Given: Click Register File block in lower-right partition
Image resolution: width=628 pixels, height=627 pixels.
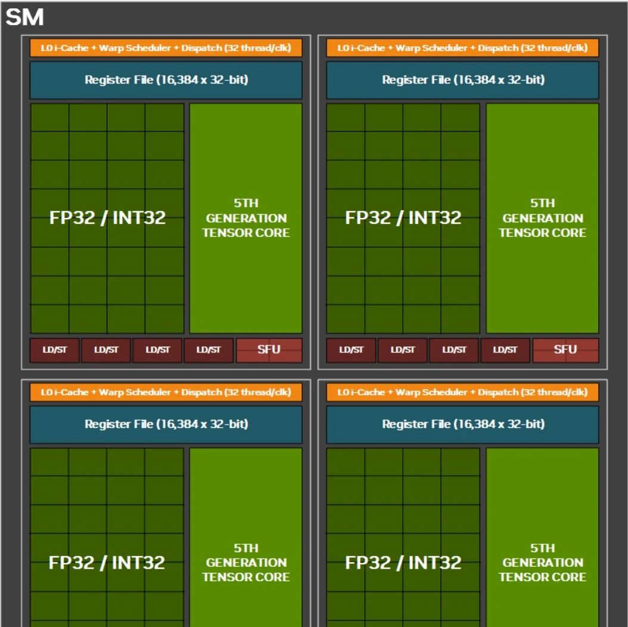Looking at the screenshot, I should coord(462,425).
